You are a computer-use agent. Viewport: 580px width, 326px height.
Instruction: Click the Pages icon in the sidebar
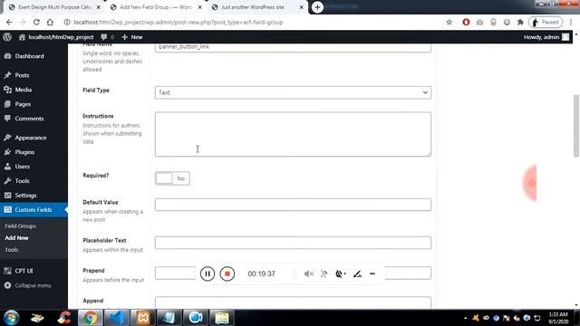tap(7, 104)
